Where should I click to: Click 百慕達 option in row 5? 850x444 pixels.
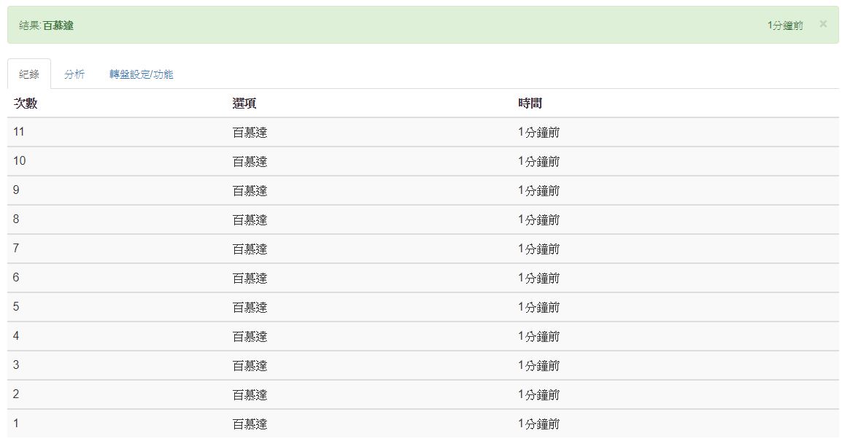(250, 308)
